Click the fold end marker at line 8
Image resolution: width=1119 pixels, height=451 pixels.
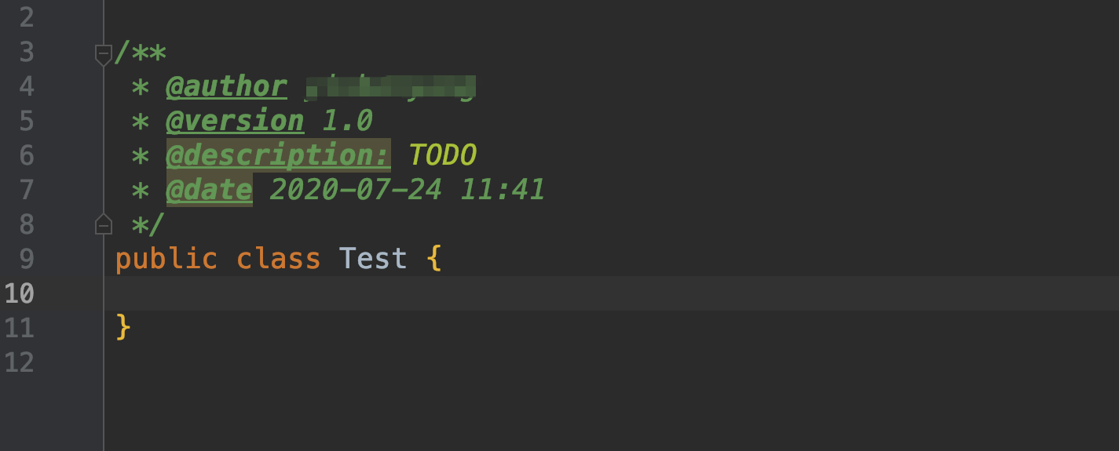click(x=104, y=225)
